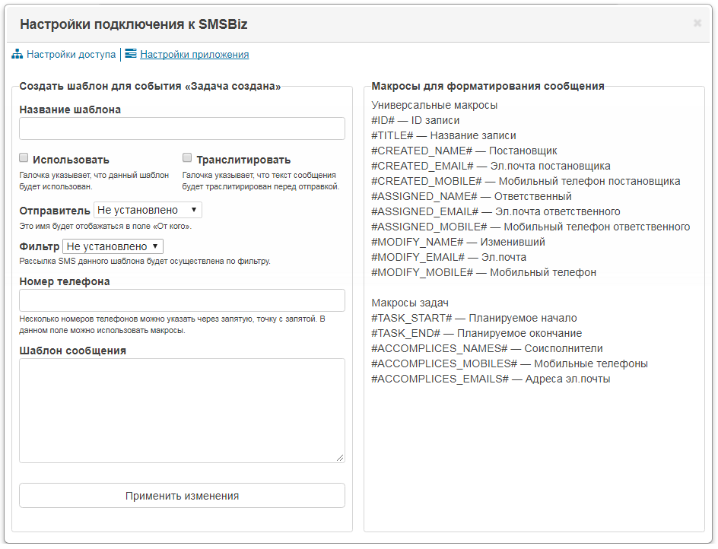This screenshot has height=549, width=718.
Task: Expand the Фильтр dropdown
Action: click(113, 246)
